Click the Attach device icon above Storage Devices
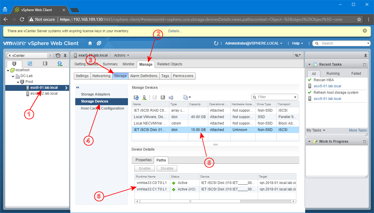This screenshot has width=374, height=213. coord(163,97)
